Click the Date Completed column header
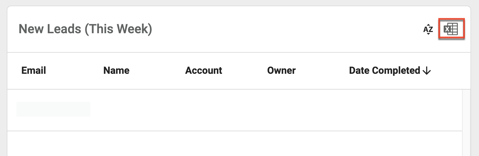 tap(385, 70)
